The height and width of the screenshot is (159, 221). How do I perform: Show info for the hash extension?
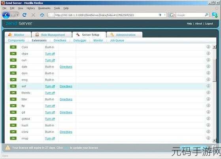pos(208,125)
